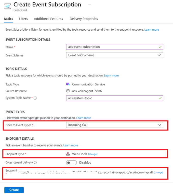Click the Source Resource cube icon
173x194 pixels.
pos(68,91)
